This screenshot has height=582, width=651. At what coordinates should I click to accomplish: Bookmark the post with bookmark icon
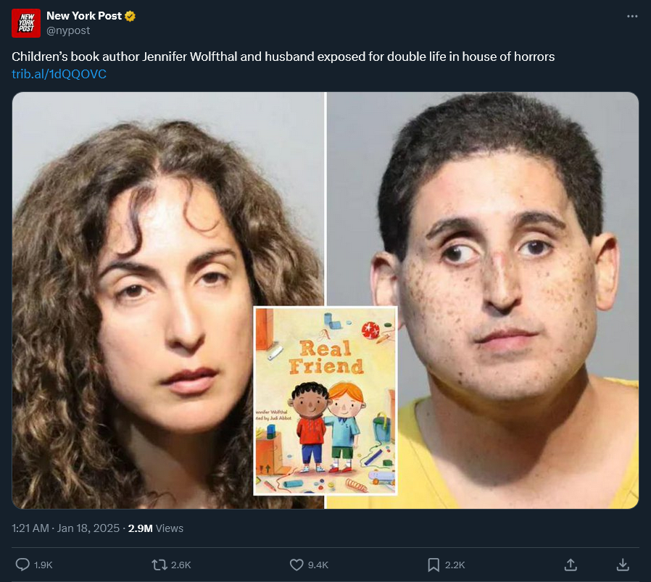(434, 565)
